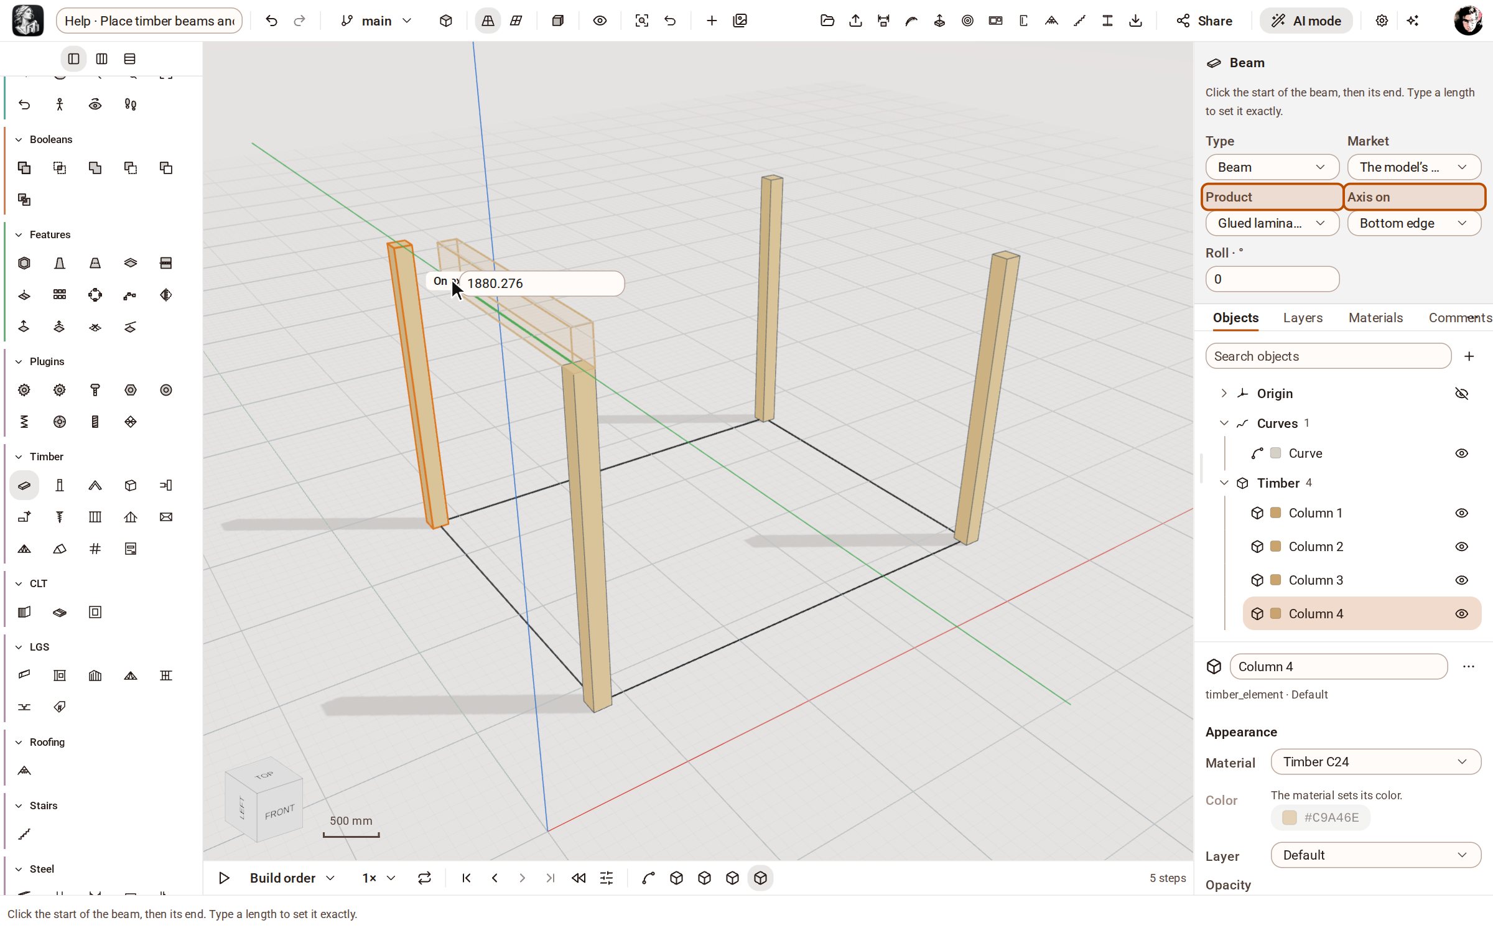Toggle visibility of Column 3

pyautogui.click(x=1462, y=580)
